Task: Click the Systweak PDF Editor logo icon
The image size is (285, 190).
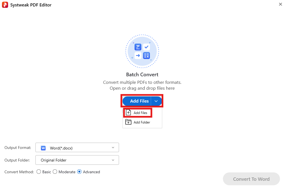Action: point(5,5)
